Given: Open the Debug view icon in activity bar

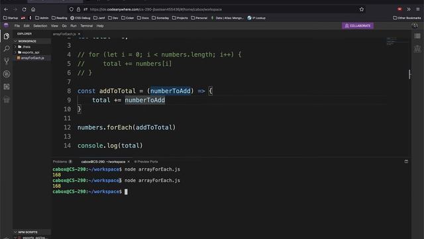Looking at the screenshot, I should click(x=7, y=74).
